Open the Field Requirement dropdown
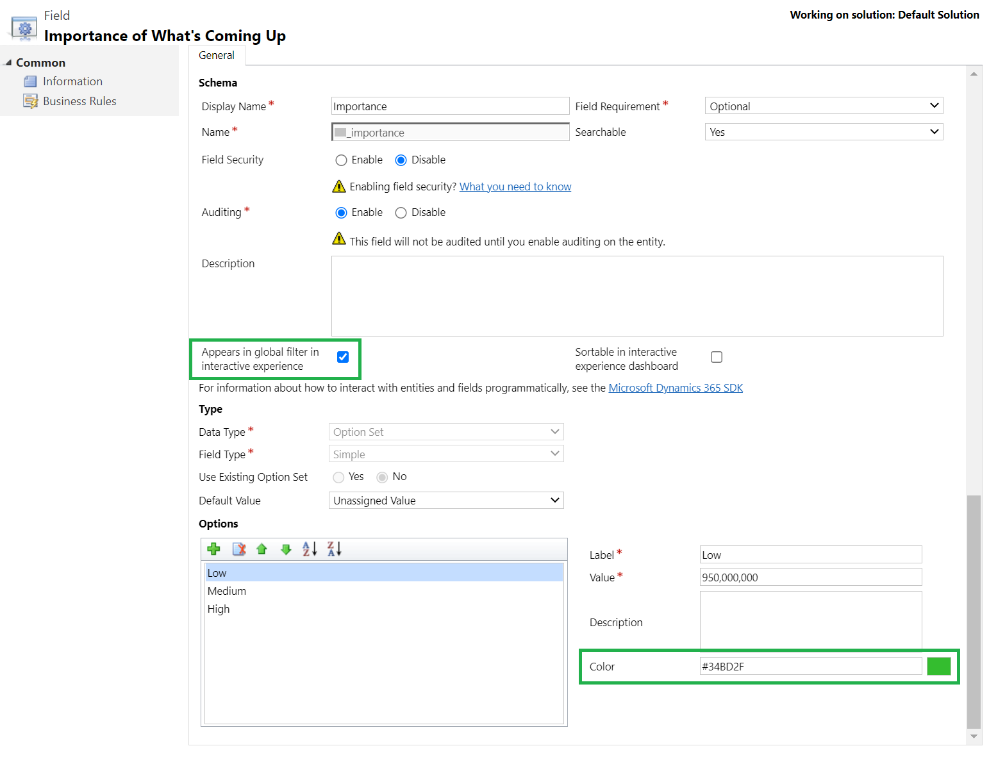 824,106
